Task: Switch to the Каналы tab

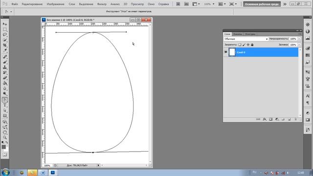Action: click(x=238, y=34)
